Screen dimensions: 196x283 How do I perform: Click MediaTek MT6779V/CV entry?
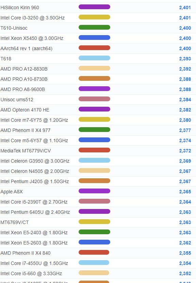pos(26,151)
